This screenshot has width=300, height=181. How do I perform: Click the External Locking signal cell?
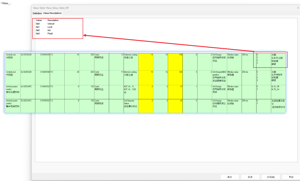131,56
